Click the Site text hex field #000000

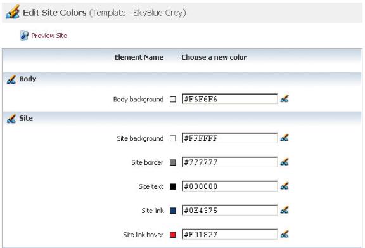[x=230, y=186]
